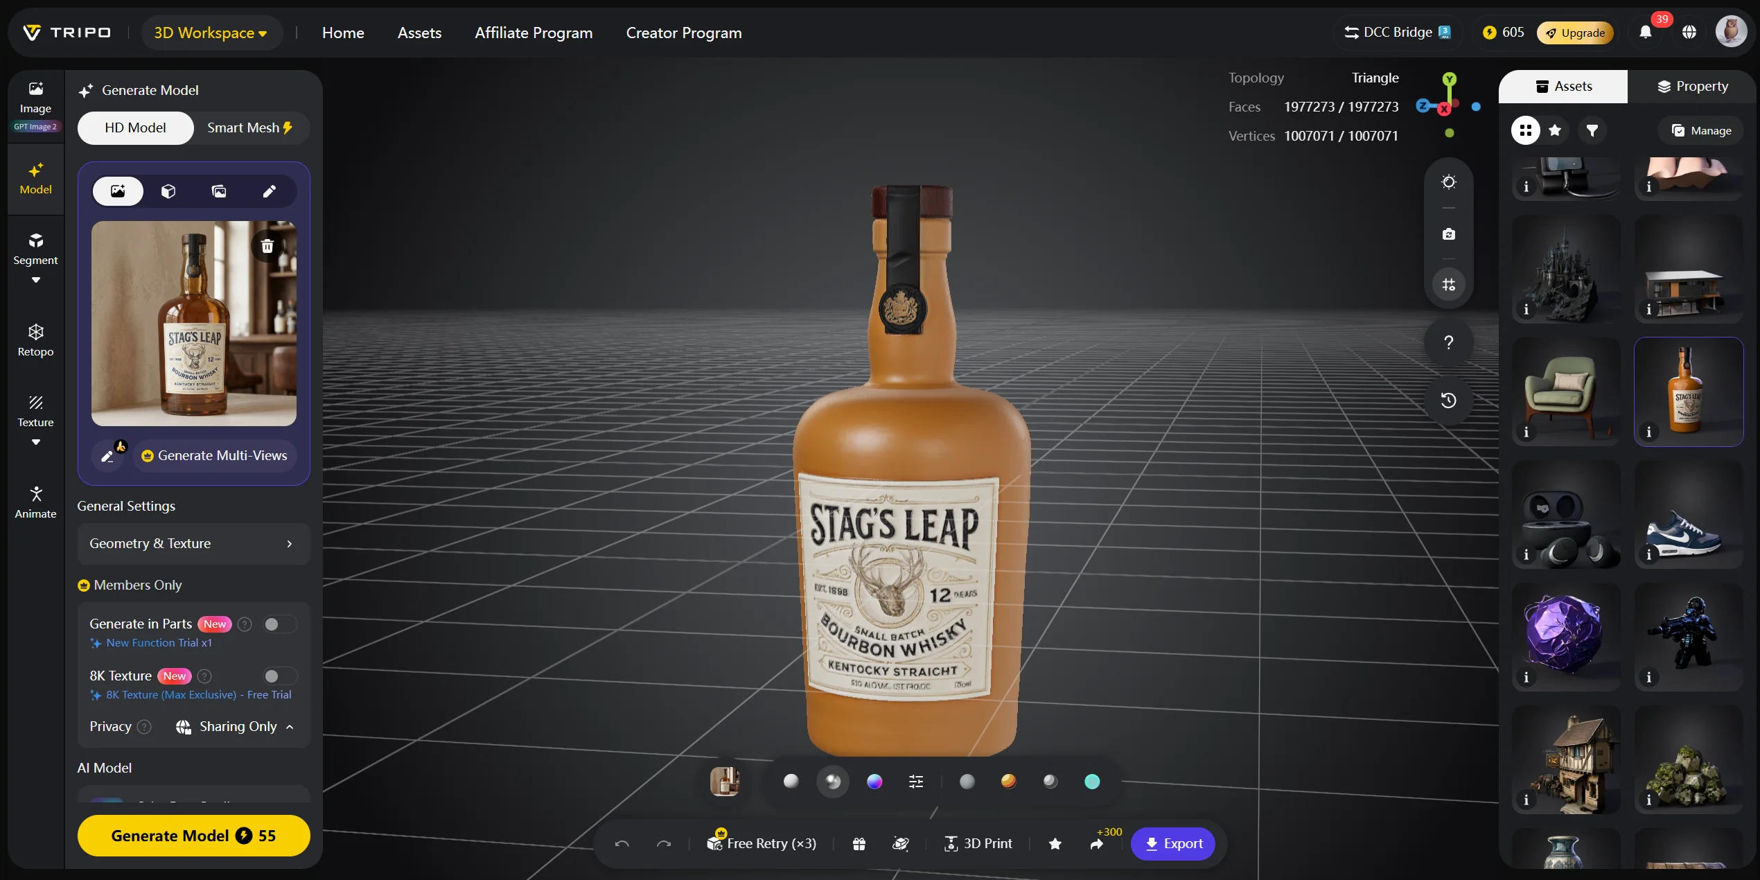Select the orange material swatch
1760x880 pixels.
[1009, 782]
